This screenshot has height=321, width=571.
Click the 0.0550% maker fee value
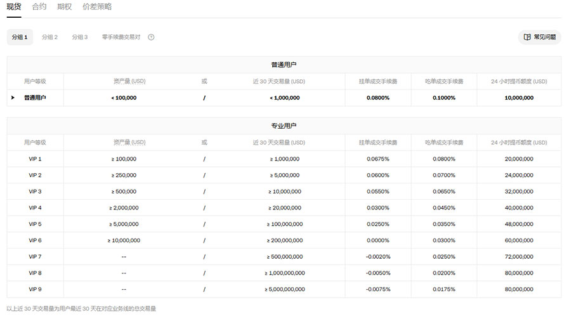point(378,192)
